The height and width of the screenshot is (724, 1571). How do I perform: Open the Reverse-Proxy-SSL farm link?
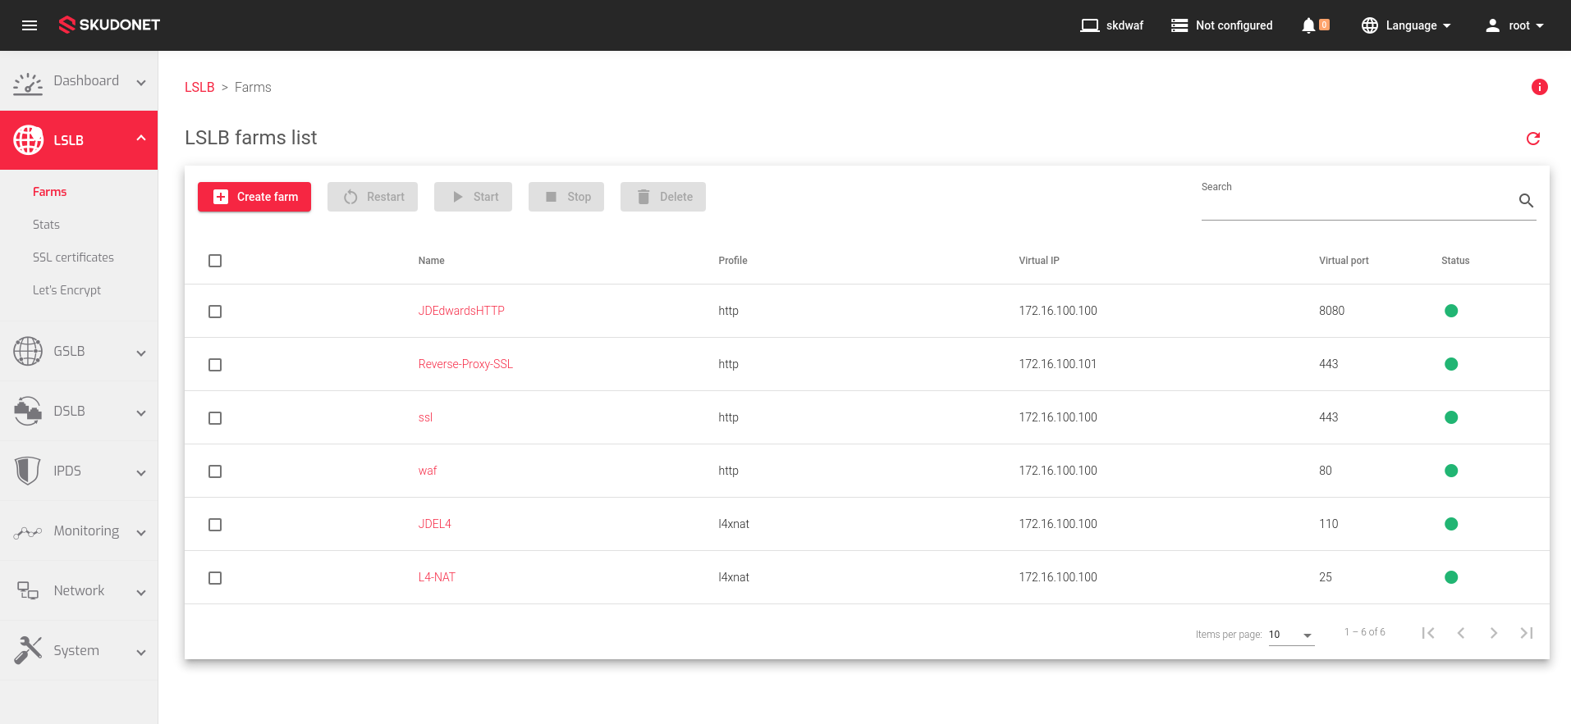tap(465, 364)
